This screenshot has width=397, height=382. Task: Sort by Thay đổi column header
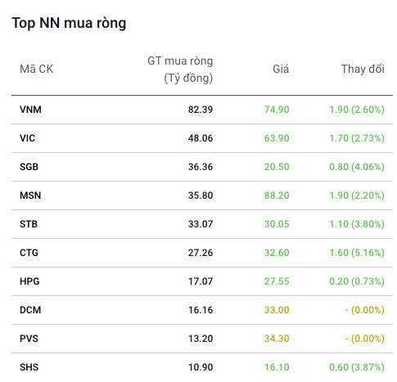point(363,69)
